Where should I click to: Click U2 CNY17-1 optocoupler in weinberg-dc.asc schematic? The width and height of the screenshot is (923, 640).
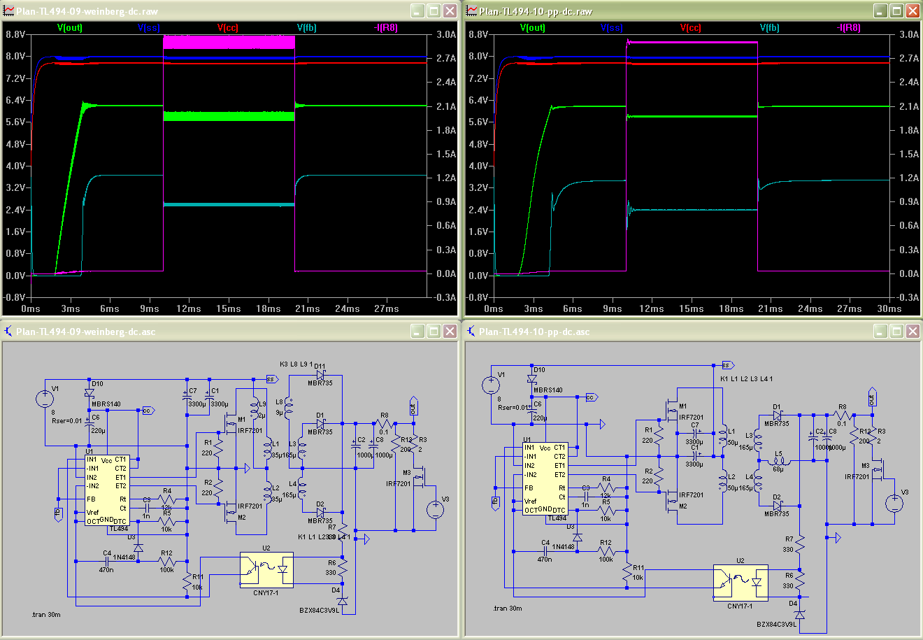(x=266, y=570)
